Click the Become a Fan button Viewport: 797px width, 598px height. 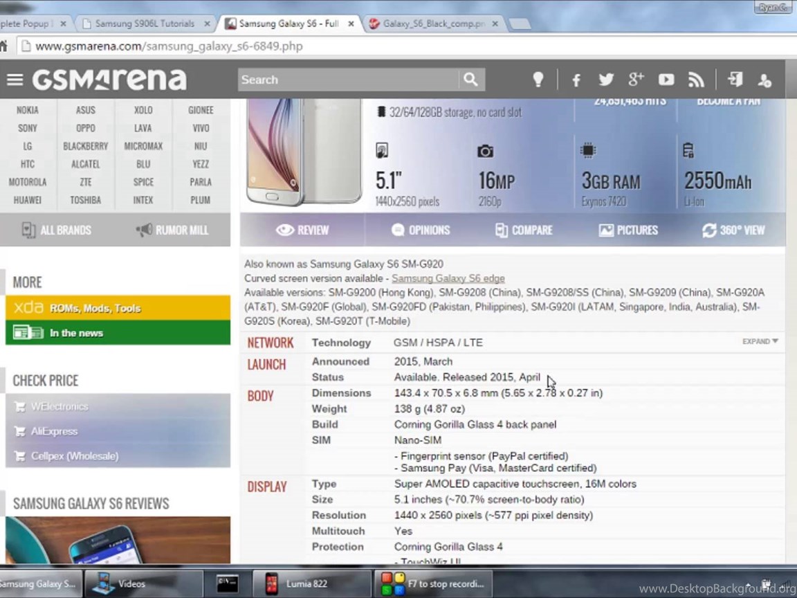(x=729, y=101)
